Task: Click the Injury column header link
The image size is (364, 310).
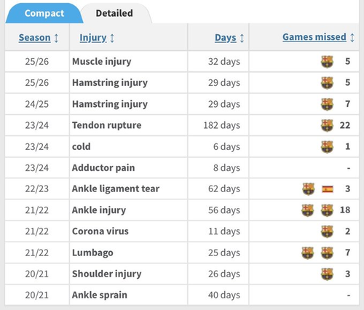Action: pyautogui.click(x=93, y=38)
